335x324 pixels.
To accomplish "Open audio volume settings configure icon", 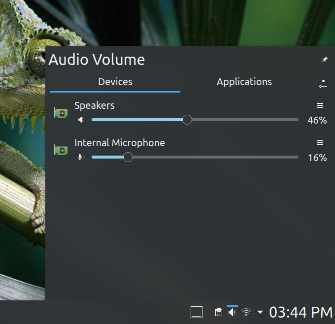I will tap(323, 84).
